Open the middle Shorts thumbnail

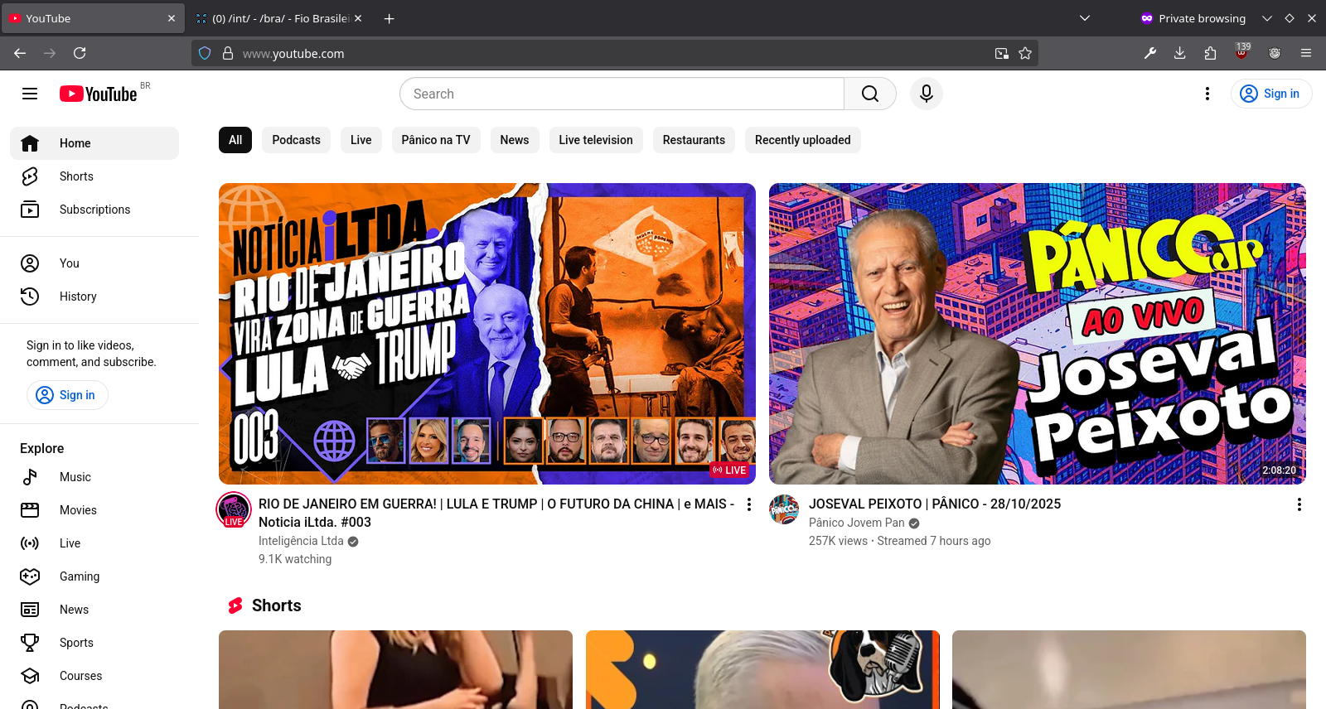tap(762, 669)
